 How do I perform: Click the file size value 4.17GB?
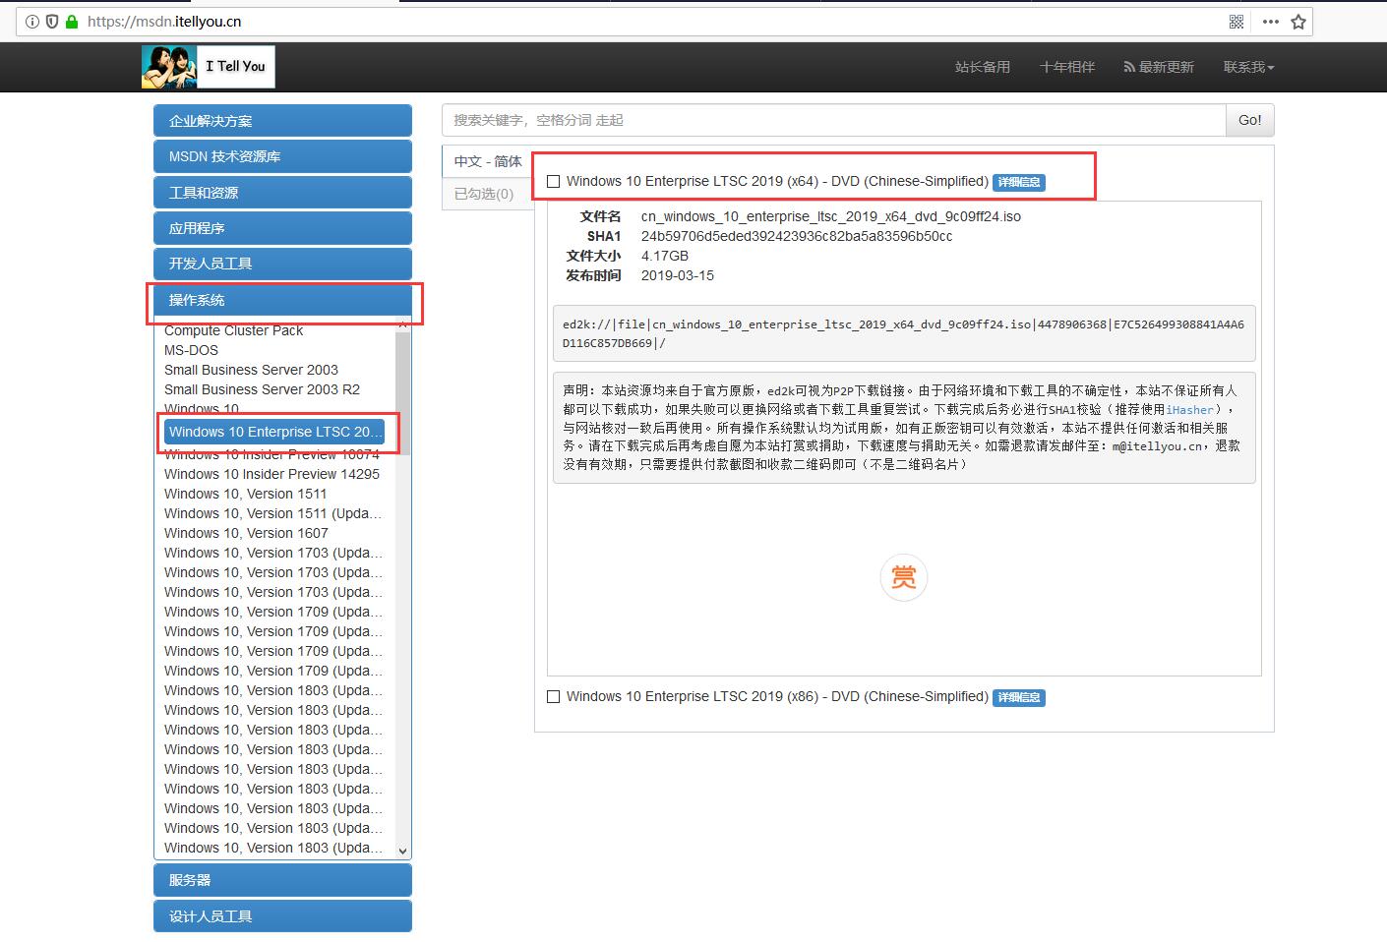pyautogui.click(x=665, y=256)
